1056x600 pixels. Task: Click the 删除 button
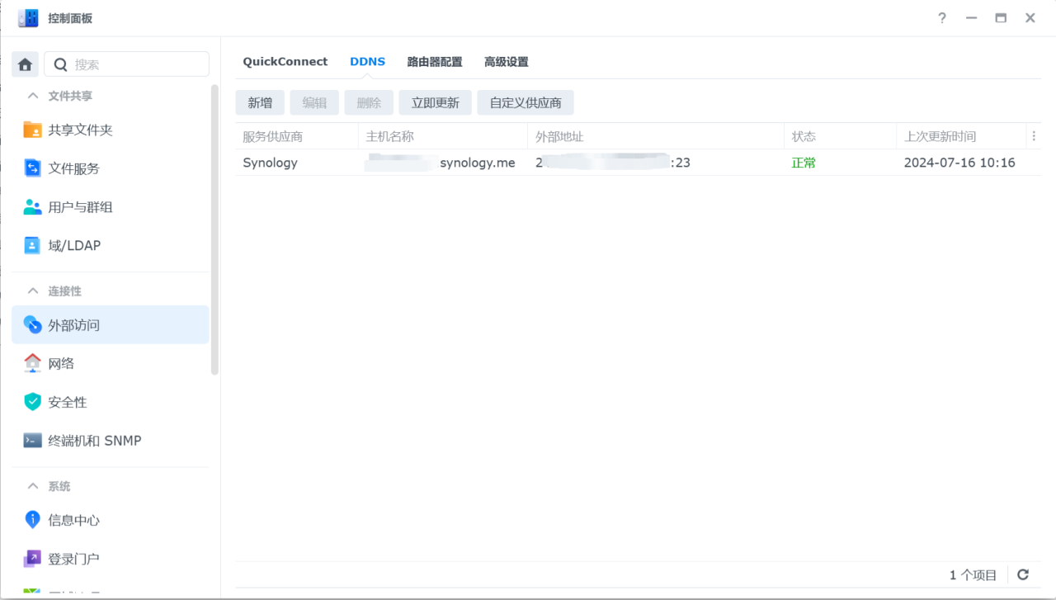coord(369,103)
